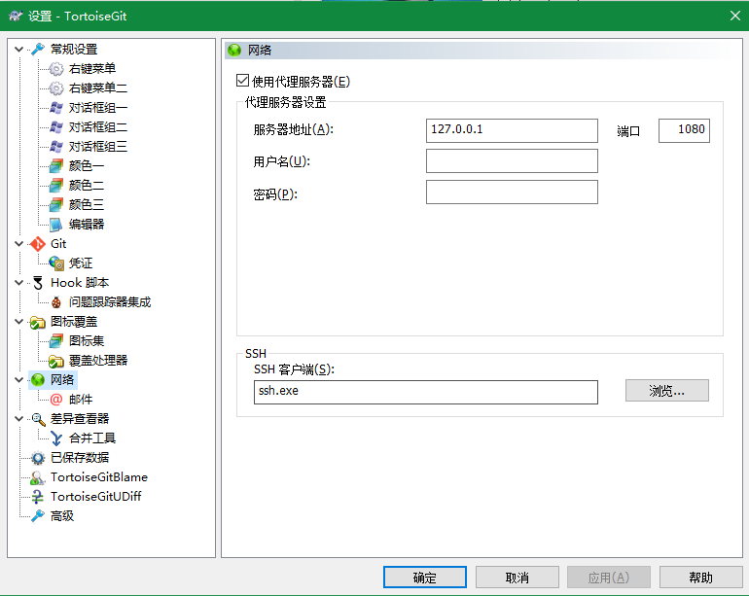Image resolution: width=749 pixels, height=596 pixels.
Task: Select the 覆盖处理器 tree entry
Action: 98,361
